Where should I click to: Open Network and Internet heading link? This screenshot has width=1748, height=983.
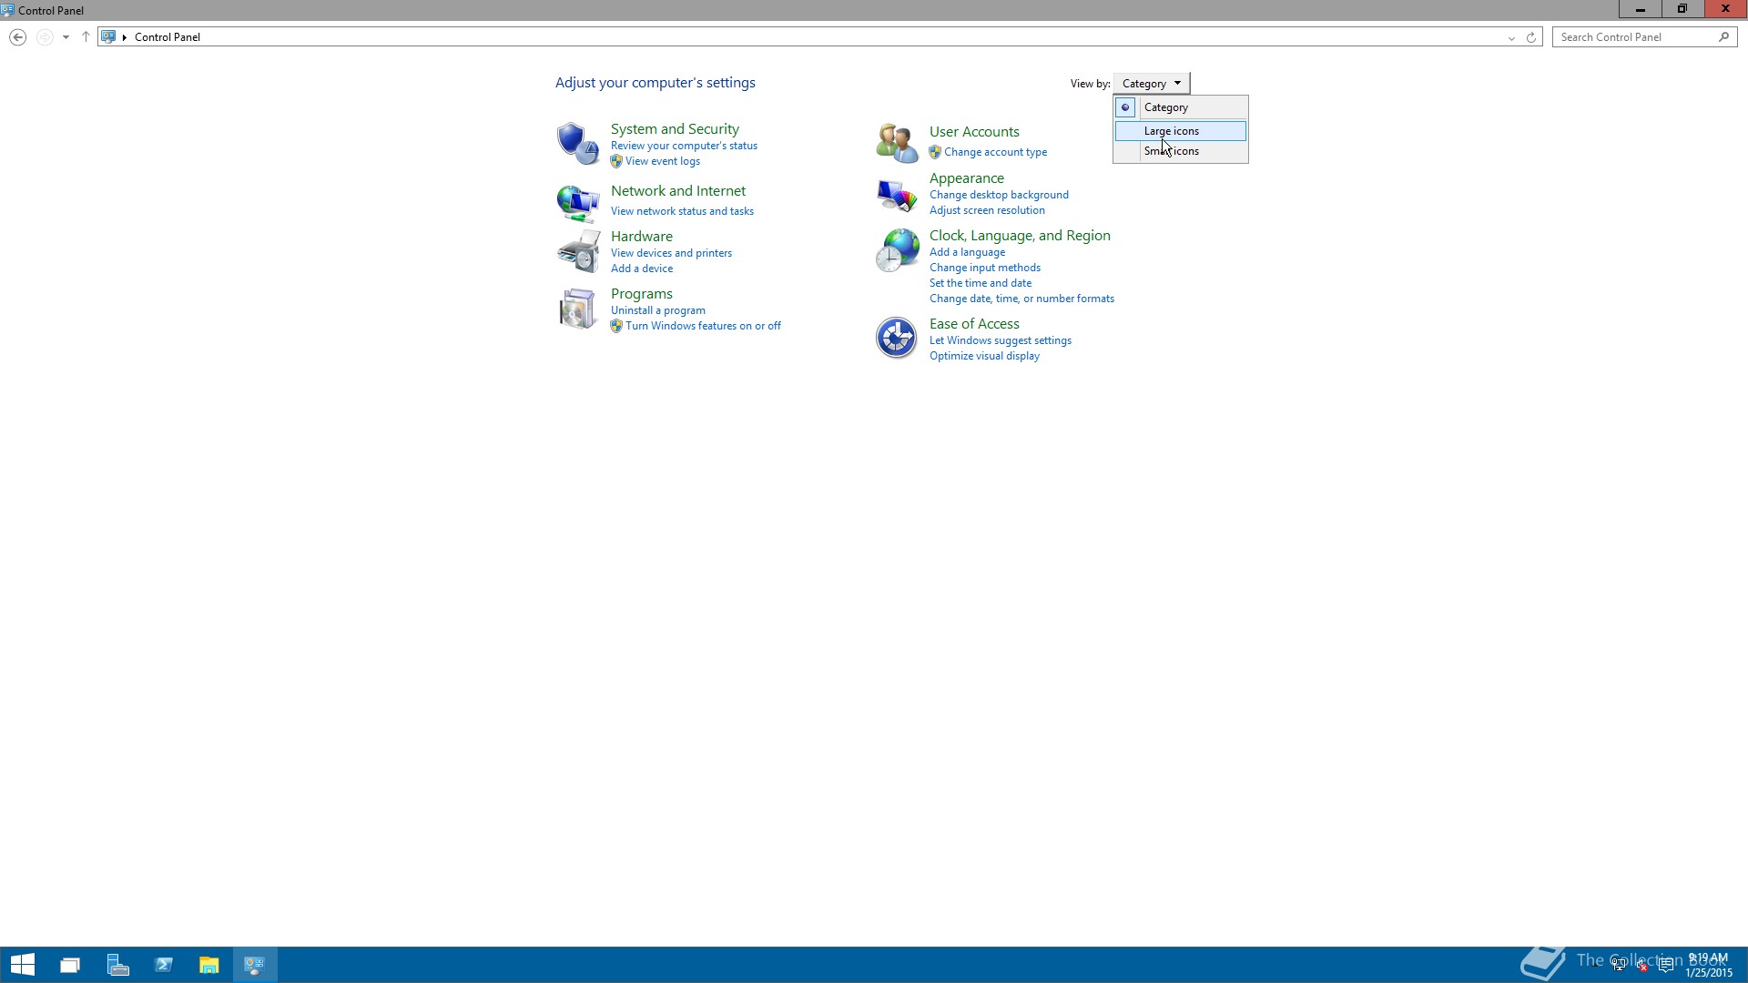[678, 191]
